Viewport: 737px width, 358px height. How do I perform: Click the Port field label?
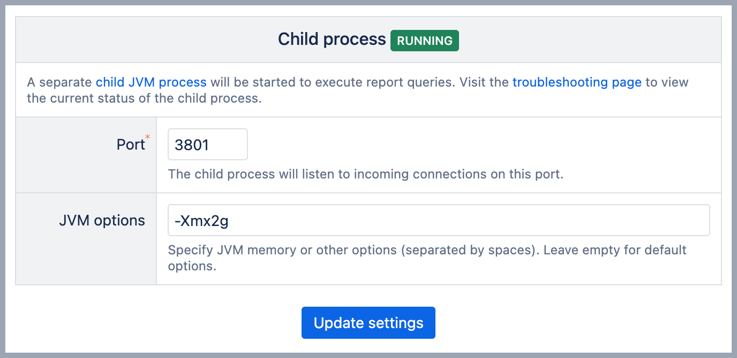pyautogui.click(x=131, y=145)
